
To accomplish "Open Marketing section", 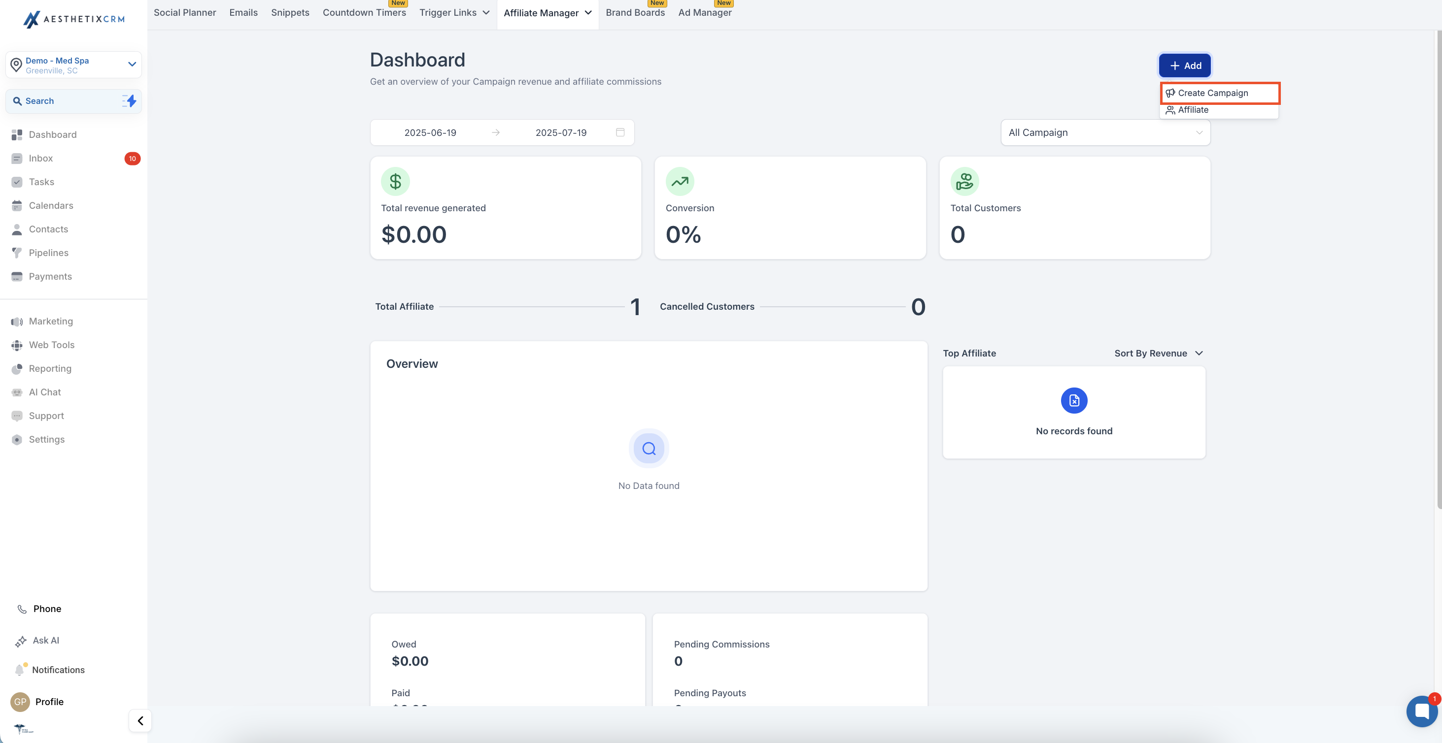I will [50, 321].
